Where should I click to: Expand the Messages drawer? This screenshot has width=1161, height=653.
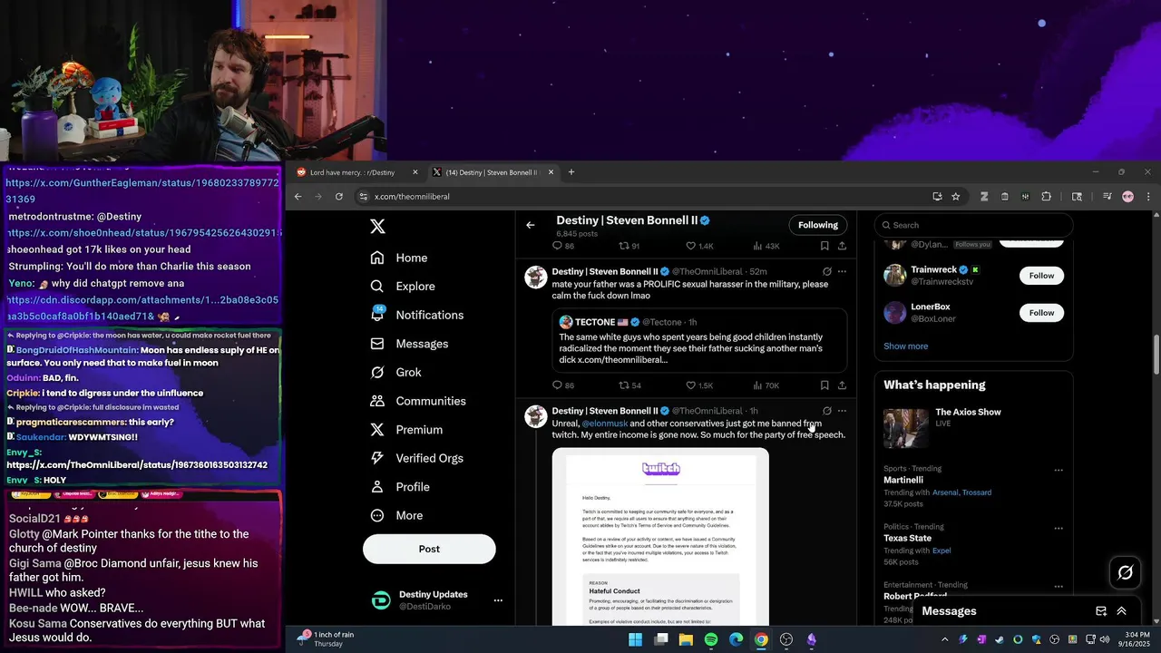pyautogui.click(x=1122, y=611)
